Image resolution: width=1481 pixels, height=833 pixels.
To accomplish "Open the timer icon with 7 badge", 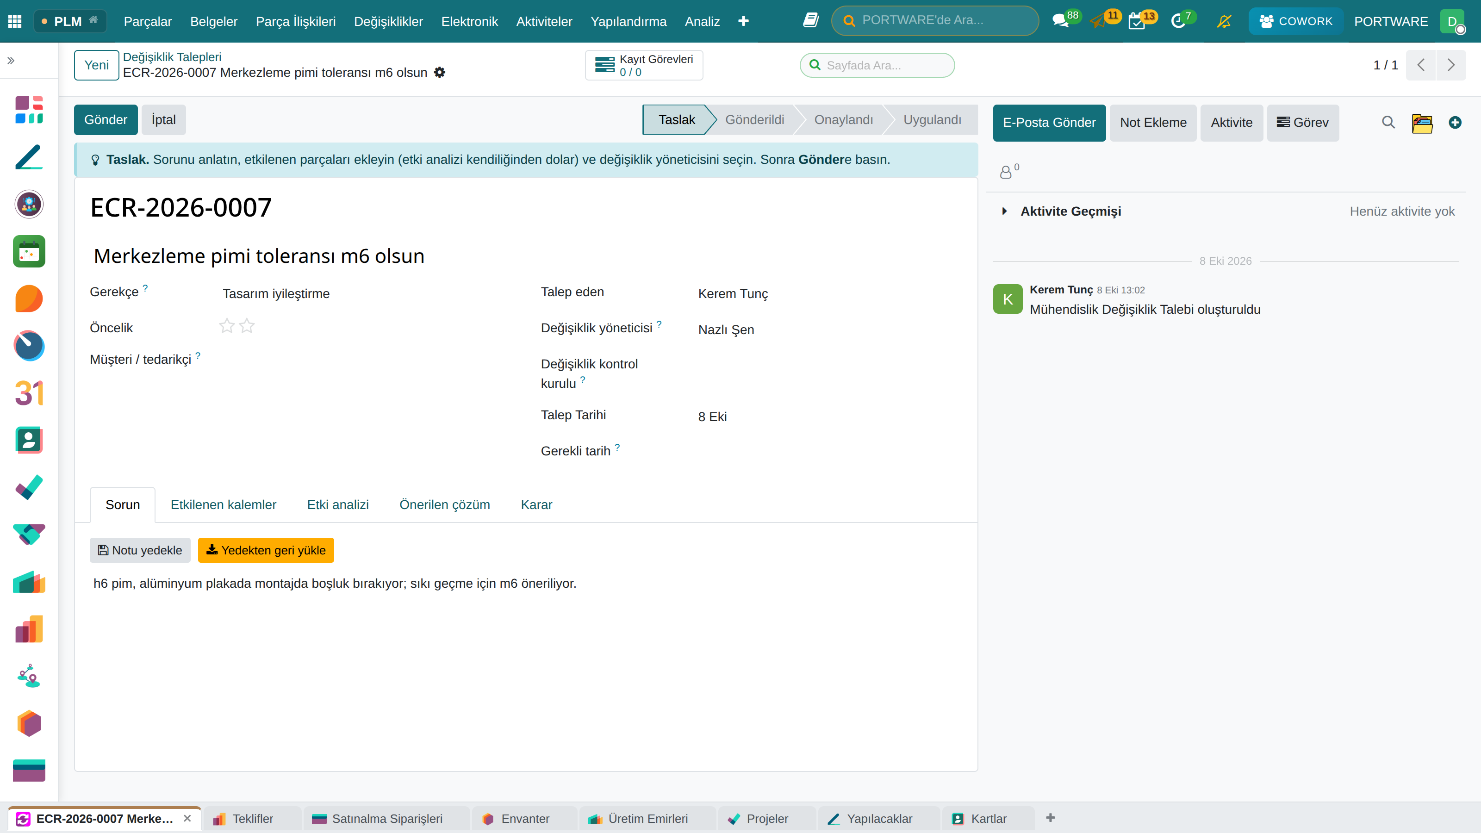I will [1178, 21].
